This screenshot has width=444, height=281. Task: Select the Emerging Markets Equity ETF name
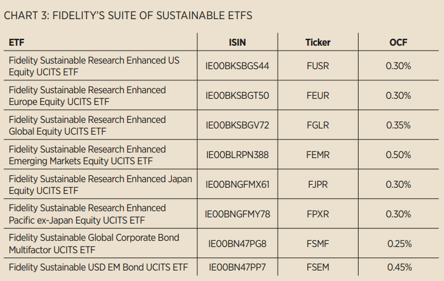coord(87,155)
